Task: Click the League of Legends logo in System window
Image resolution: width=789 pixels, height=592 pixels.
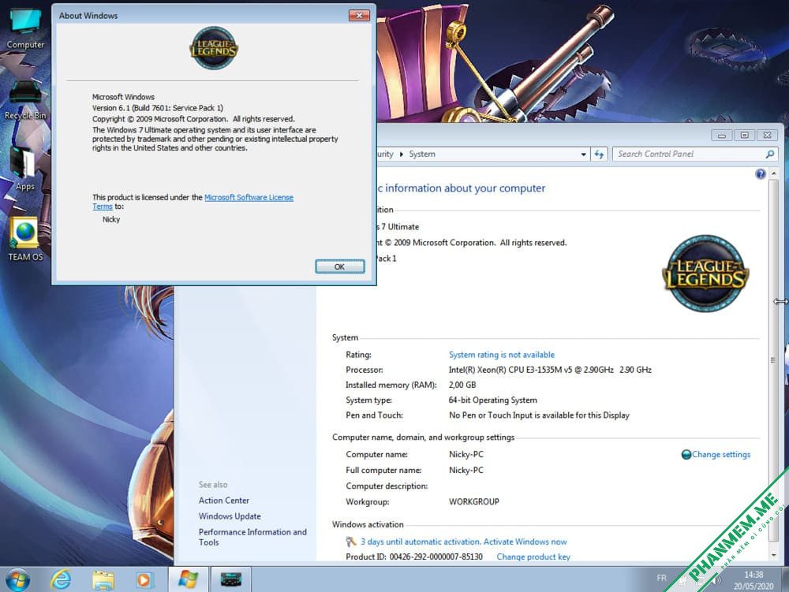Action: (705, 274)
